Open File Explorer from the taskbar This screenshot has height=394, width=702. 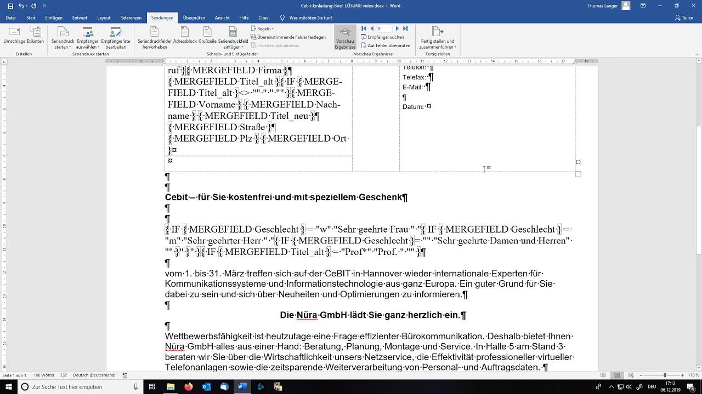(x=171, y=387)
